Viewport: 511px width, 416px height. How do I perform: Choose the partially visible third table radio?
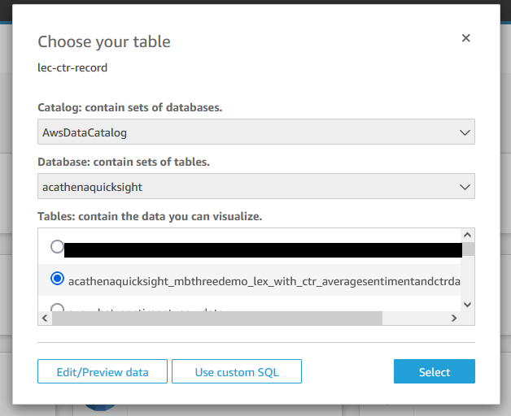click(x=57, y=309)
